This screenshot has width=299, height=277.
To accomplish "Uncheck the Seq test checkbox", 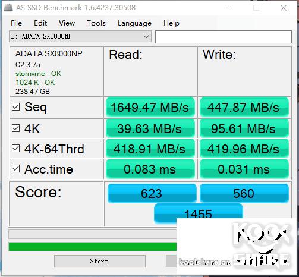I will coord(15,107).
